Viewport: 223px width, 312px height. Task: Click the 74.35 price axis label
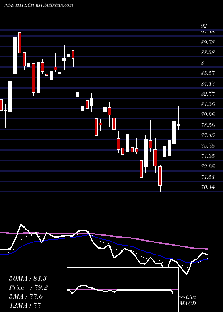pos(208,156)
